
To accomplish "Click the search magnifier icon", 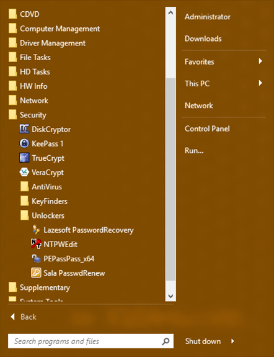I will click(166, 341).
